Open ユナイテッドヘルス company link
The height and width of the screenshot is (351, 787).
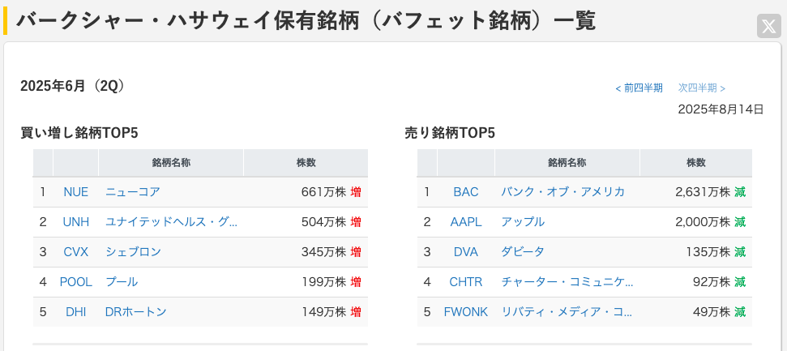point(171,222)
